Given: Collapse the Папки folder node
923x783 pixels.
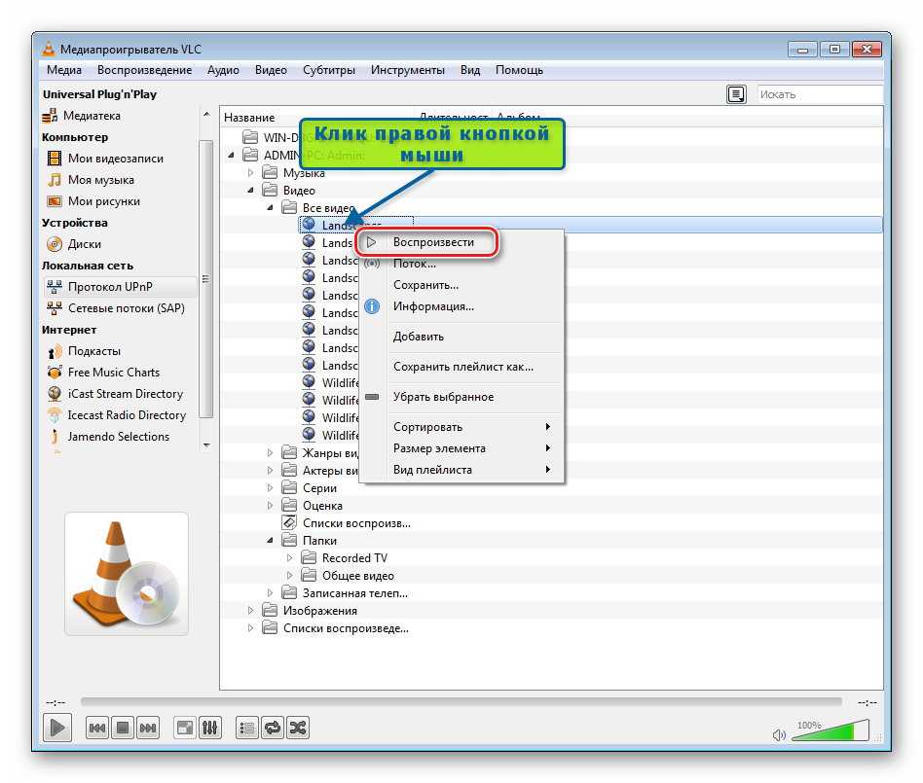Looking at the screenshot, I should tap(271, 541).
